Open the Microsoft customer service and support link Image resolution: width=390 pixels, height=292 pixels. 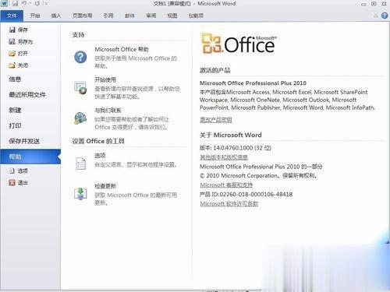pos(226,185)
